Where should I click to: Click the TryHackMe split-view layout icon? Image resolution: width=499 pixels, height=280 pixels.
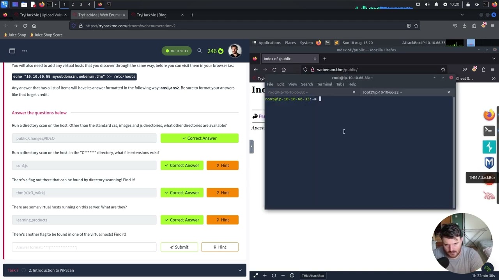tap(12, 51)
